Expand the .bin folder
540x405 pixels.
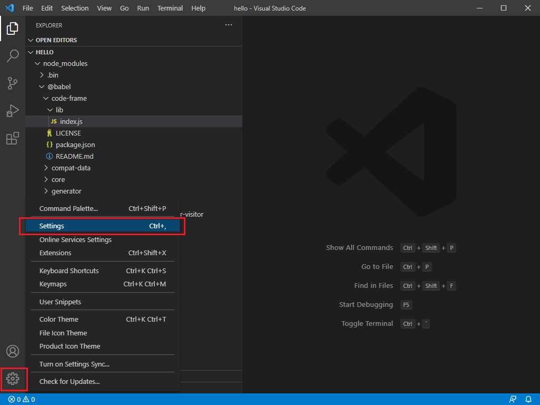pyautogui.click(x=42, y=75)
